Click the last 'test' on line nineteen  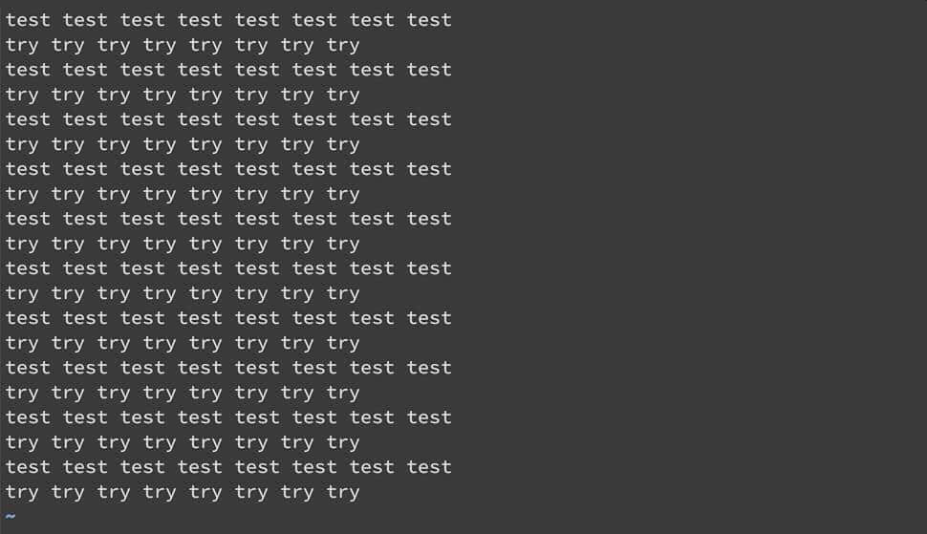point(429,467)
